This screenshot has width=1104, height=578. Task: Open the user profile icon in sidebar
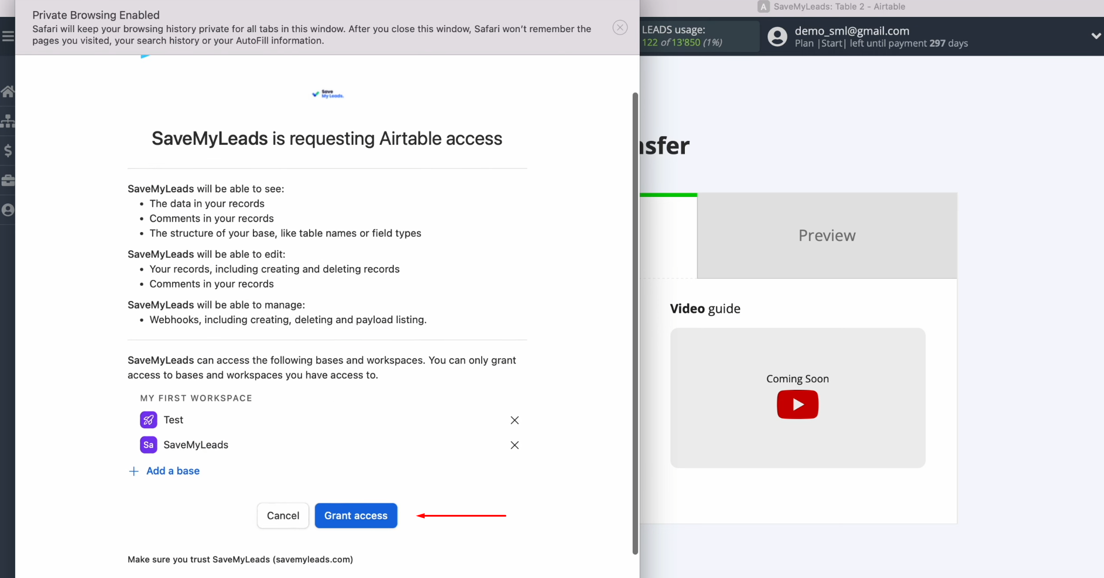[8, 210]
